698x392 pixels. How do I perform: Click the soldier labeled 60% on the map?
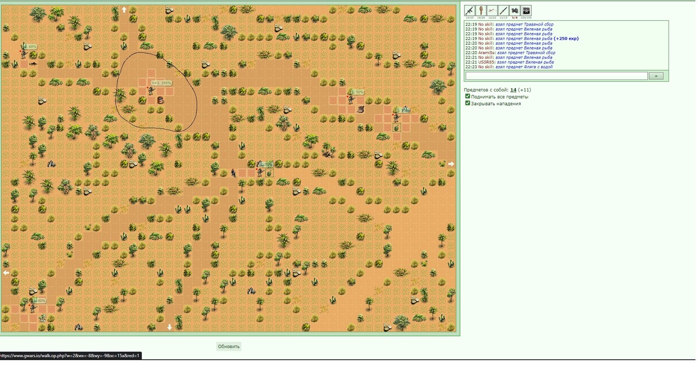point(24,54)
